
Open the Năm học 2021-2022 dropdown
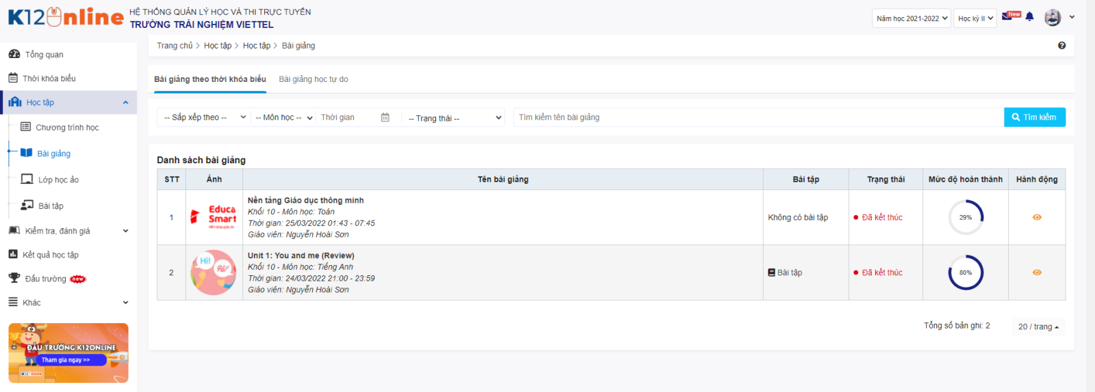click(912, 18)
